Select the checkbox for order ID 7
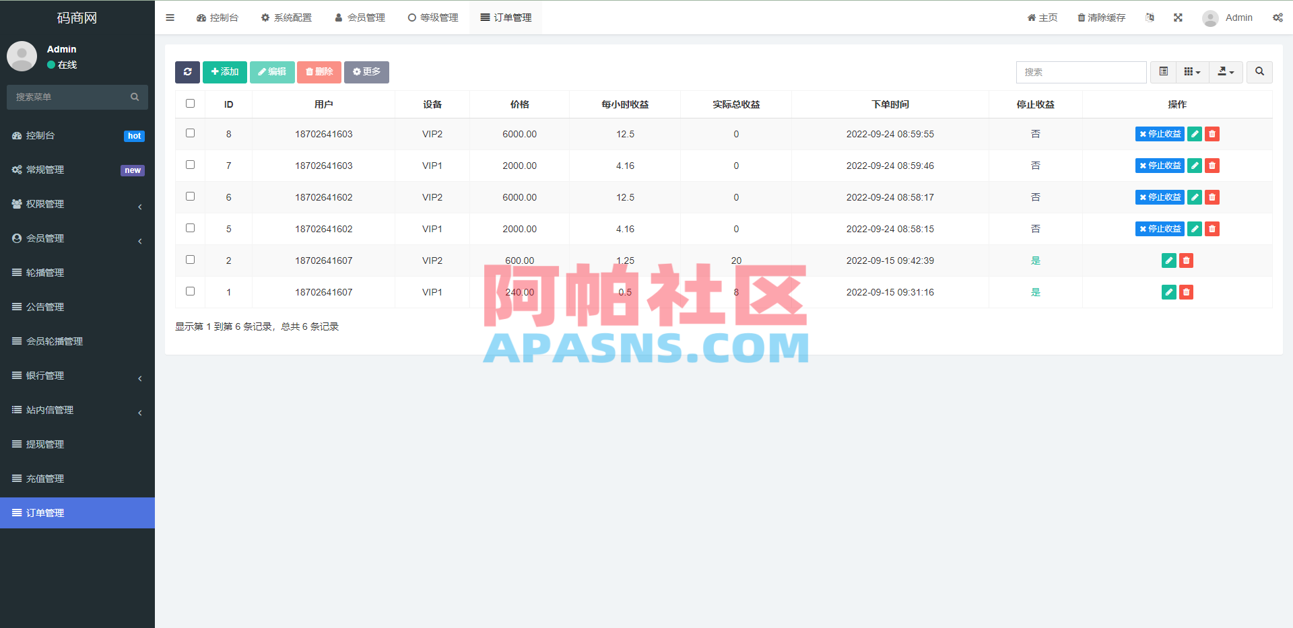The image size is (1293, 628). 190,165
